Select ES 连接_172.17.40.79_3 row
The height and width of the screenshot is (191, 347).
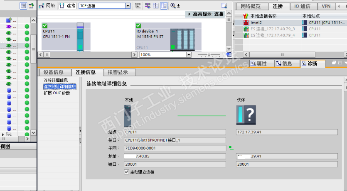pyautogui.click(x=290, y=29)
